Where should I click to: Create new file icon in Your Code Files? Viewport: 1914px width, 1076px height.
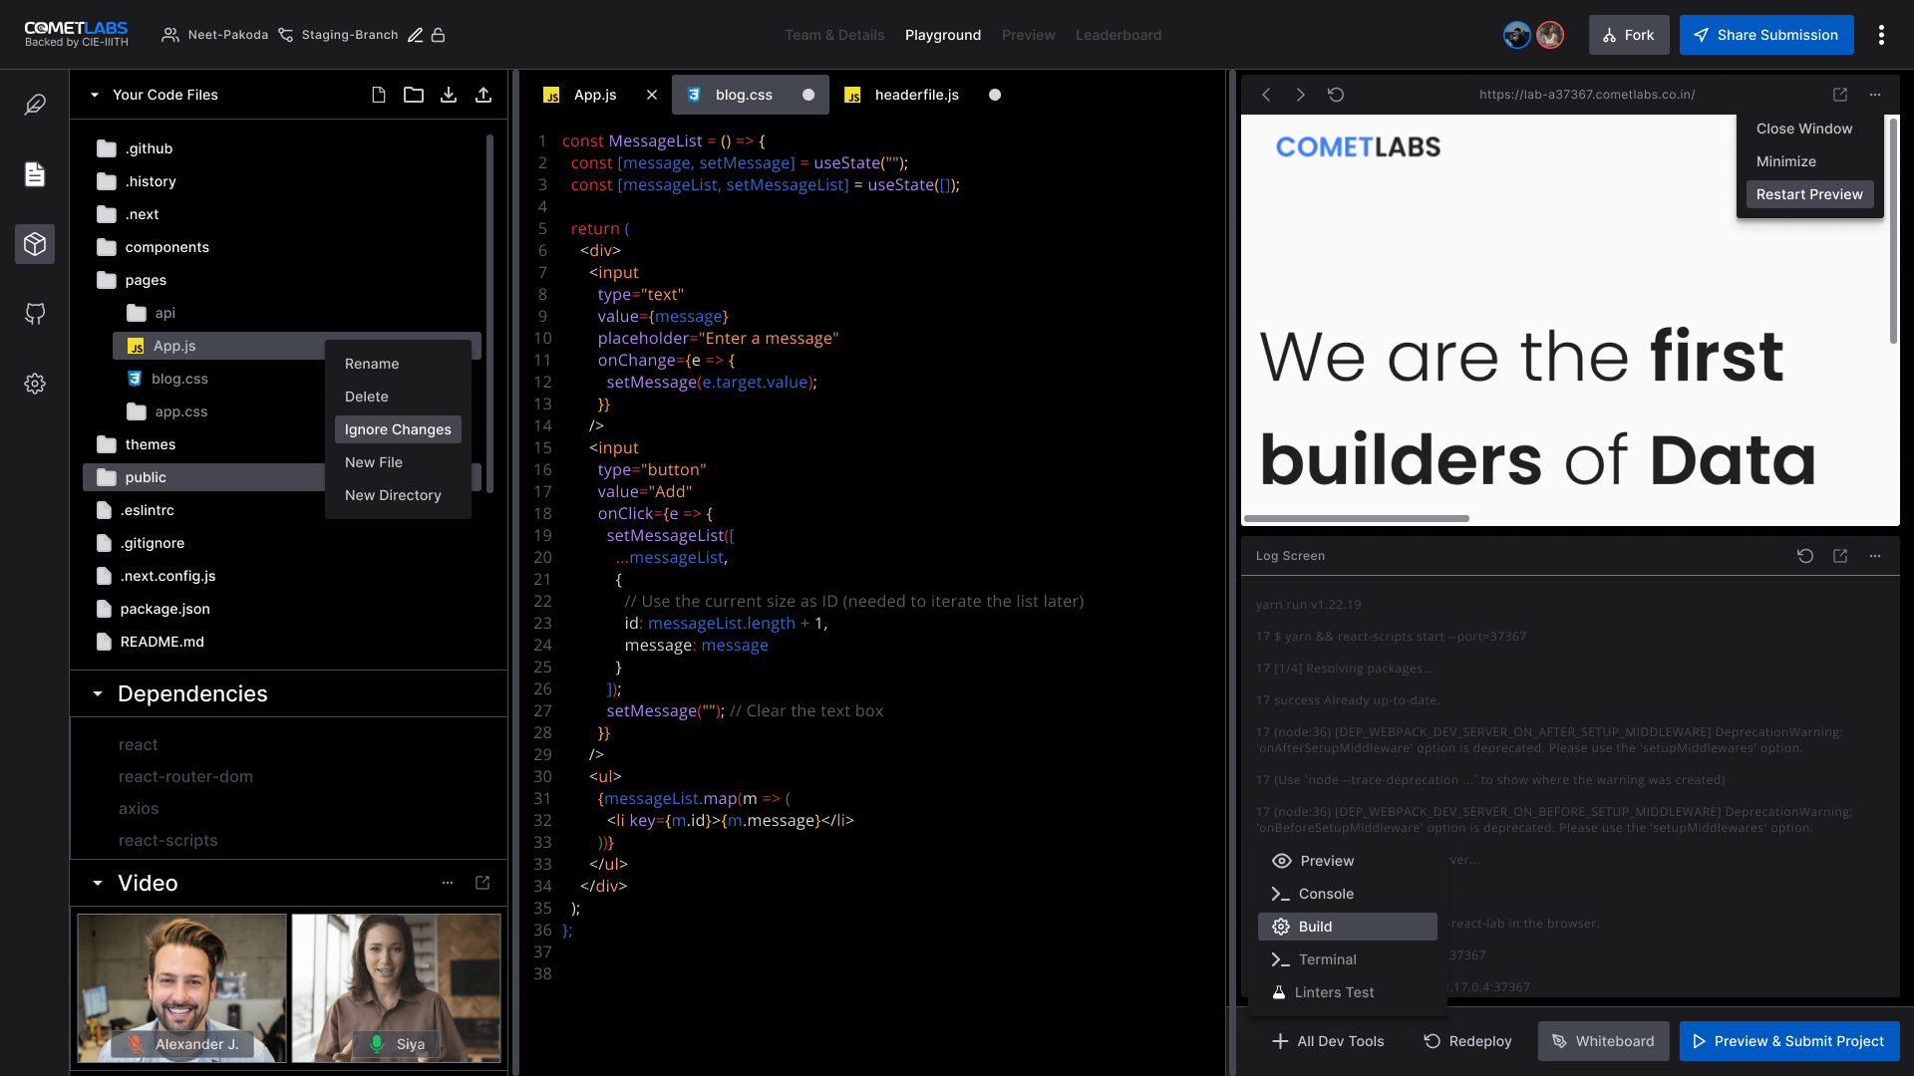[x=379, y=95]
